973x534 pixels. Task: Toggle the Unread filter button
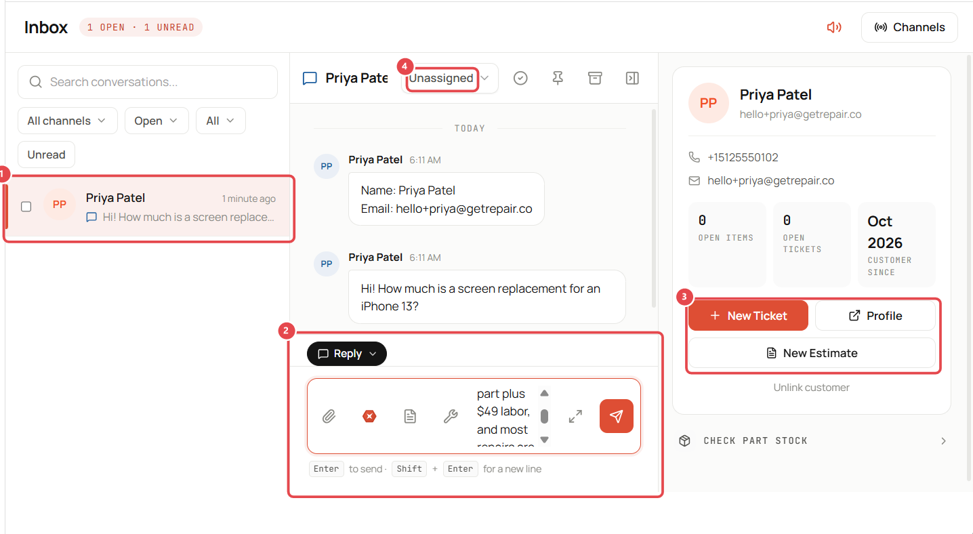click(46, 155)
